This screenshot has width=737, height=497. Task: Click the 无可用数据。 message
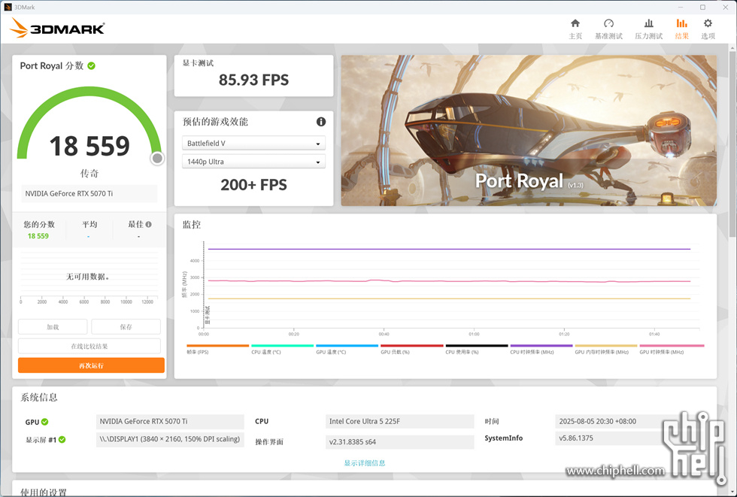88,277
